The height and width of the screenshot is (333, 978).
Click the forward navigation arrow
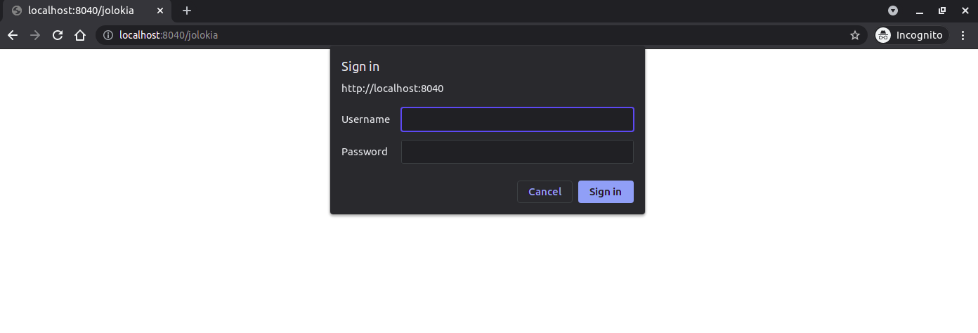pyautogui.click(x=35, y=35)
